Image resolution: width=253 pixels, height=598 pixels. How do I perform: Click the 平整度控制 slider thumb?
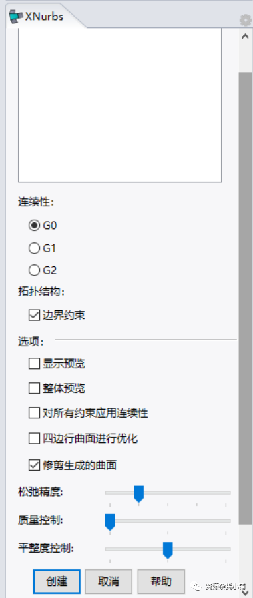[x=168, y=550]
